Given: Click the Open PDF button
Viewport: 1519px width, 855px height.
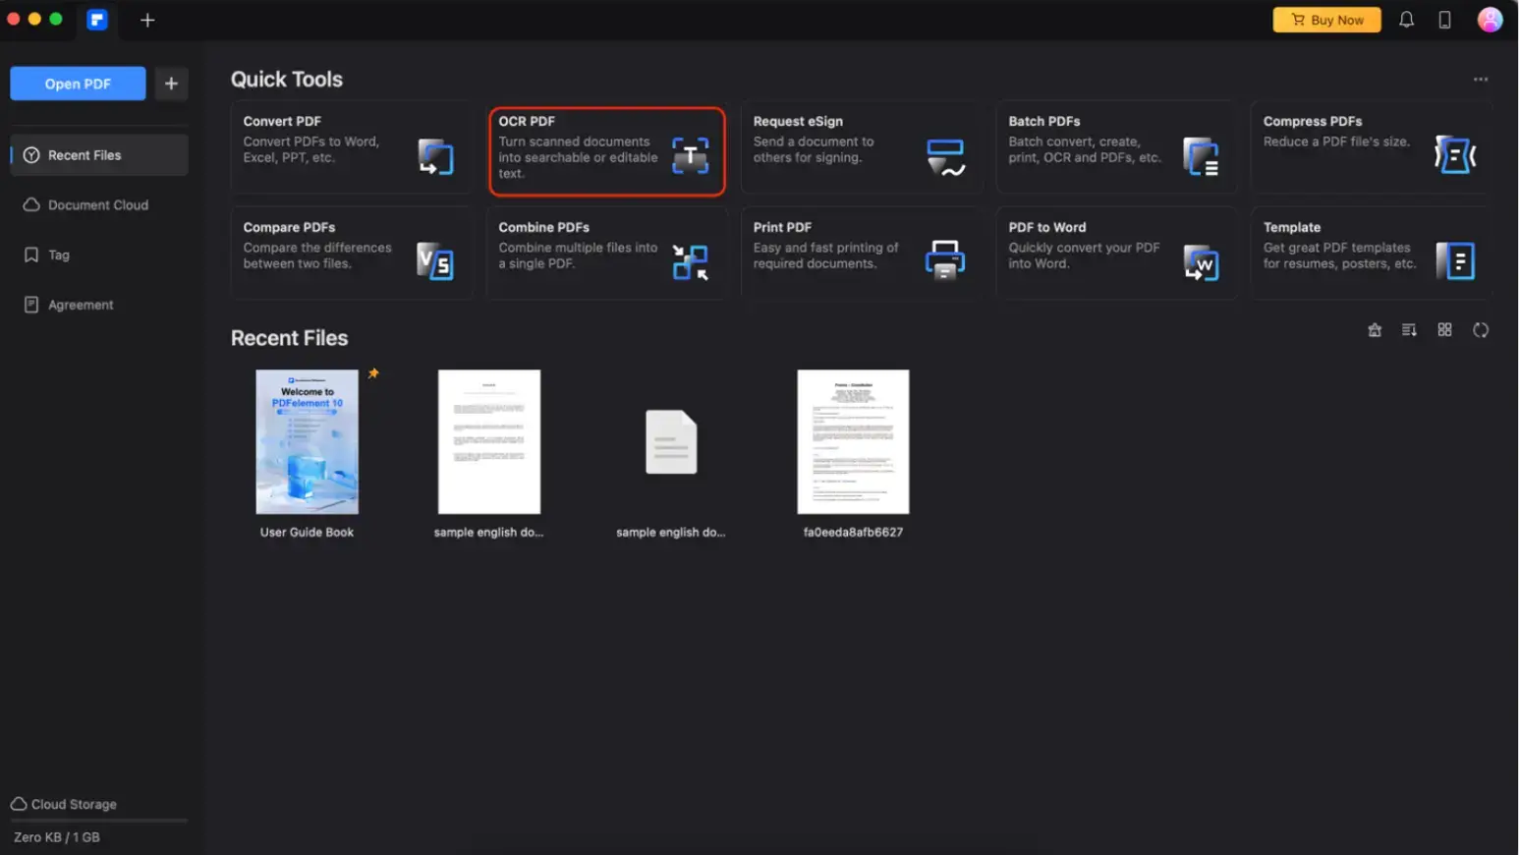Looking at the screenshot, I should [78, 84].
